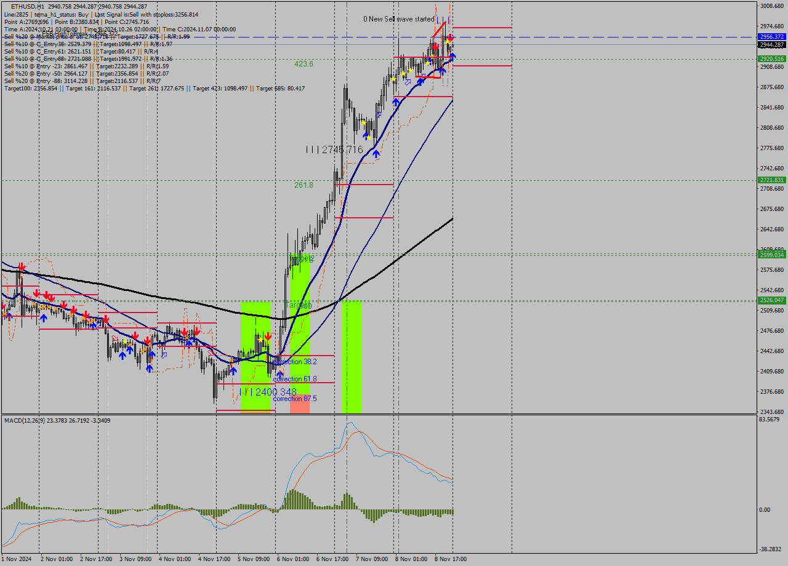788x566 pixels.
Task: Click the 'correction 38.2' label
Action: (295, 362)
